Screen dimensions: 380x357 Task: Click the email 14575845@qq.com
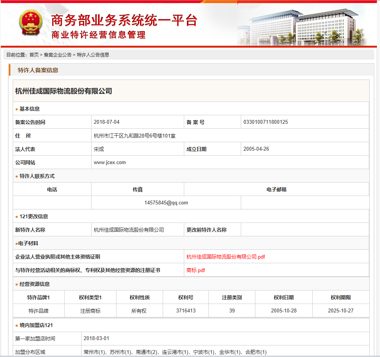(x=166, y=203)
